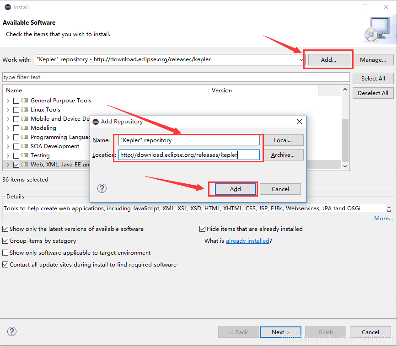Toggle Group items by category

pos(5,240)
